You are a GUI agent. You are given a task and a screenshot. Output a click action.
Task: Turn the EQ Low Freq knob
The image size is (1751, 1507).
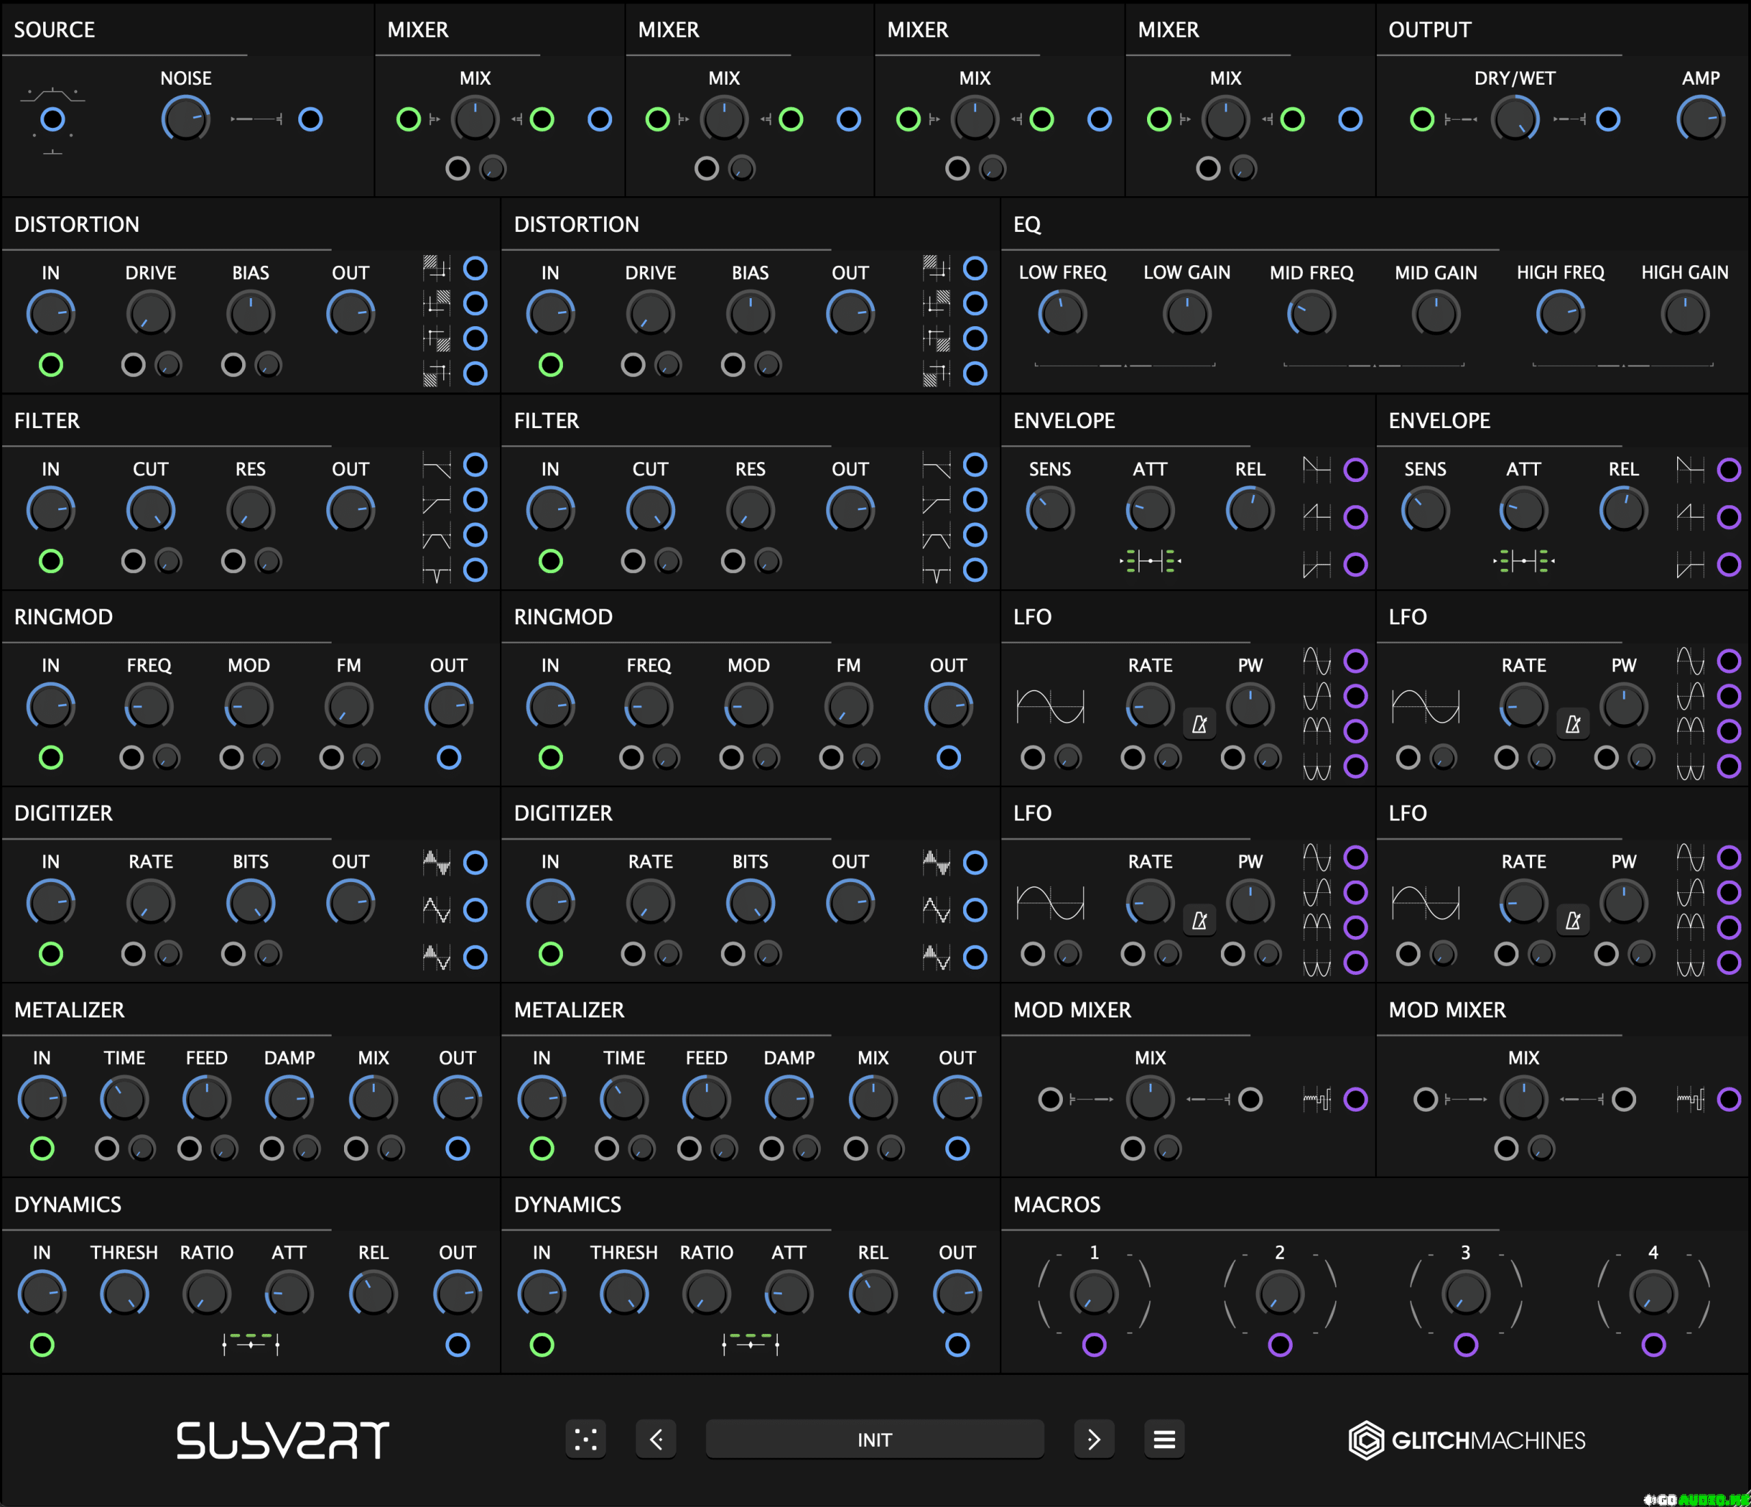(1062, 313)
